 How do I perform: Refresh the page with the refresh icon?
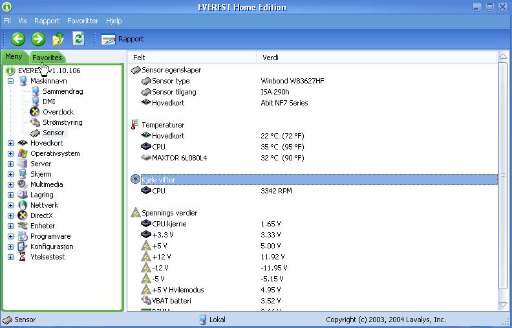(78, 39)
